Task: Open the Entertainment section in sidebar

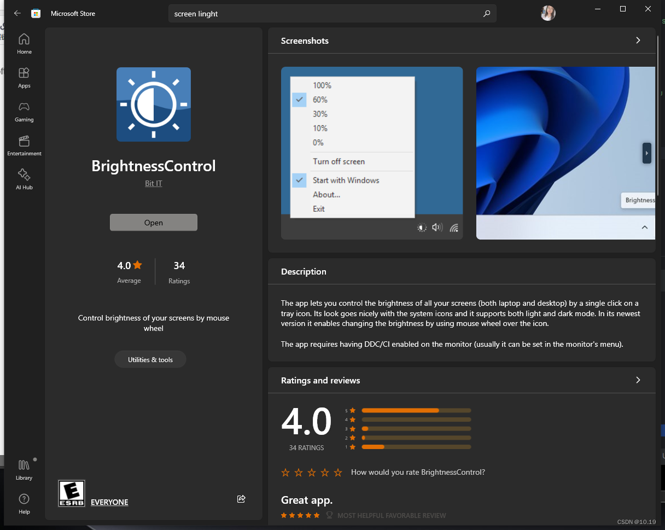Action: tap(24, 145)
